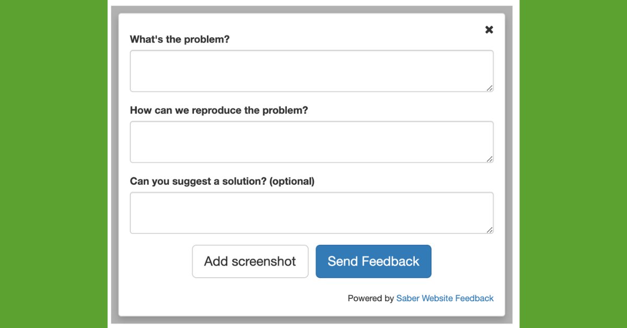Click into the "How can we reproduce" text box
This screenshot has height=328, width=627.
[x=311, y=142]
